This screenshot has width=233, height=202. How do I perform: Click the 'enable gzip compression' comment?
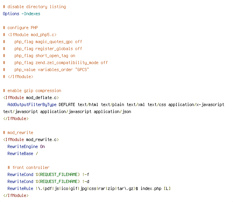[x=32, y=91]
